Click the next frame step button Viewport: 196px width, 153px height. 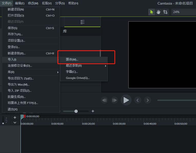point(114,100)
